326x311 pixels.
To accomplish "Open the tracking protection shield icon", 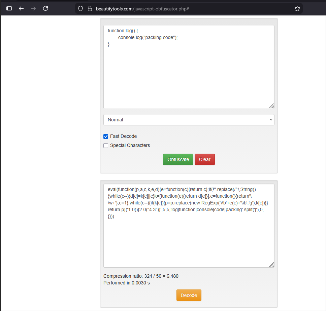I will tap(80, 8).
